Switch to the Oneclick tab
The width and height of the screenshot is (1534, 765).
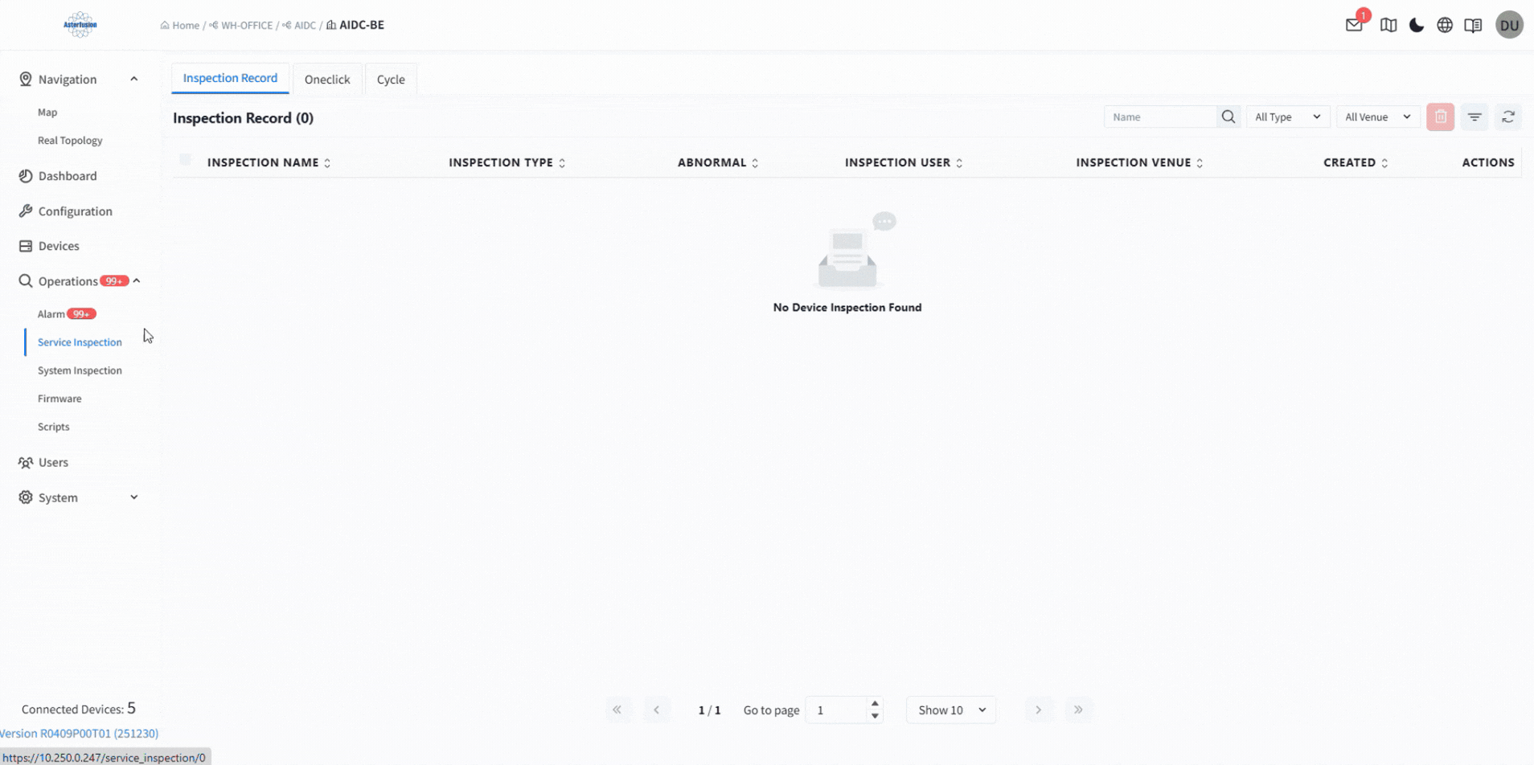327,80
